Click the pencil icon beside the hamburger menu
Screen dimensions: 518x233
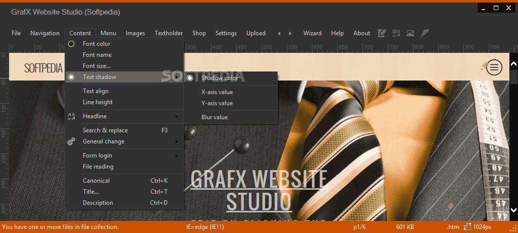point(484,66)
